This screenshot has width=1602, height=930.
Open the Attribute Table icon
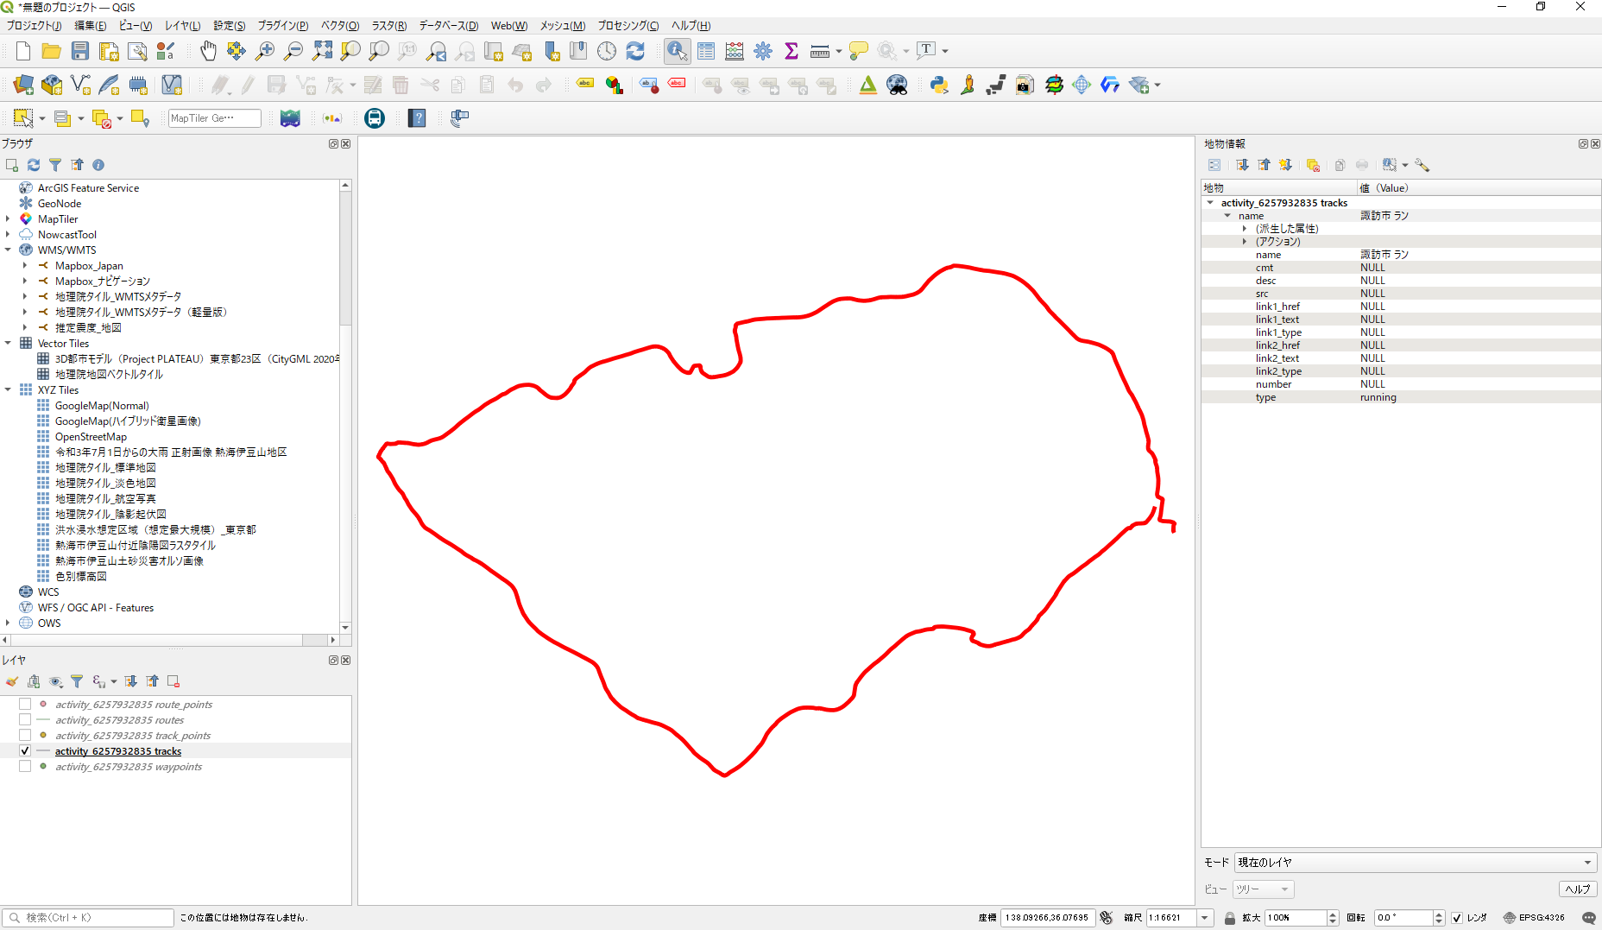pyautogui.click(x=706, y=51)
